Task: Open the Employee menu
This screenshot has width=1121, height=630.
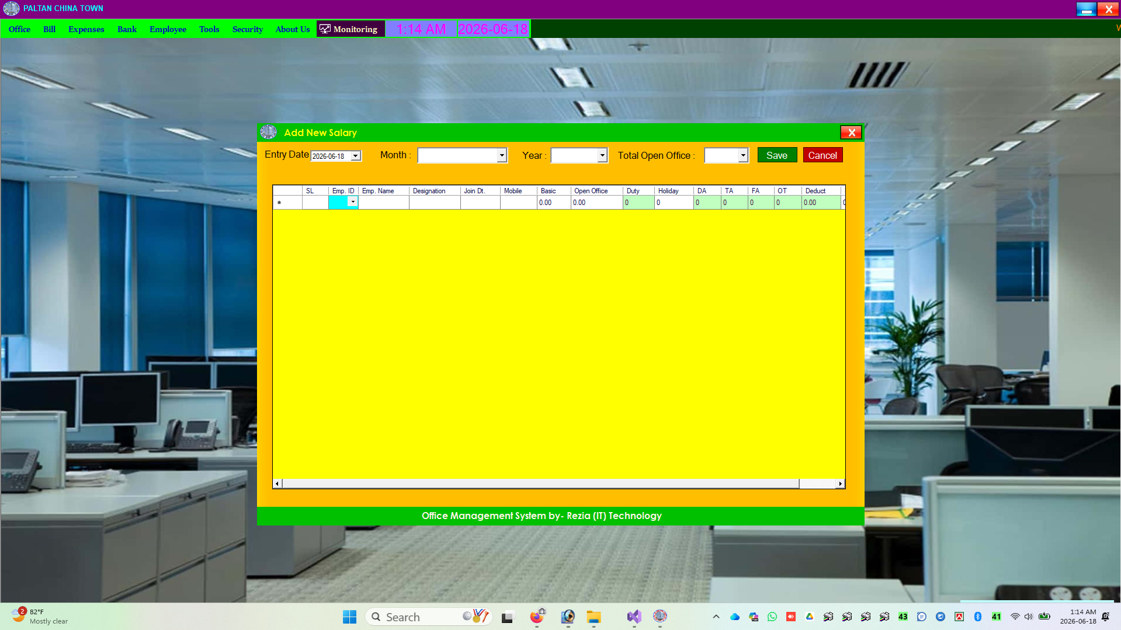Action: (x=168, y=29)
